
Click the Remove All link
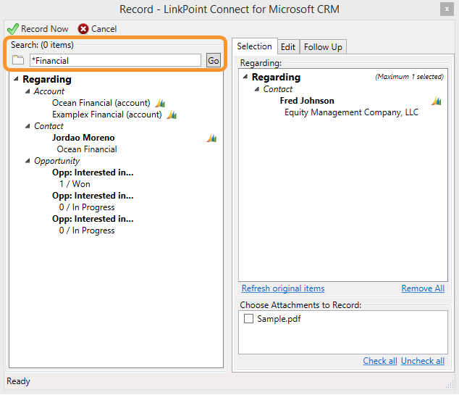tap(423, 288)
